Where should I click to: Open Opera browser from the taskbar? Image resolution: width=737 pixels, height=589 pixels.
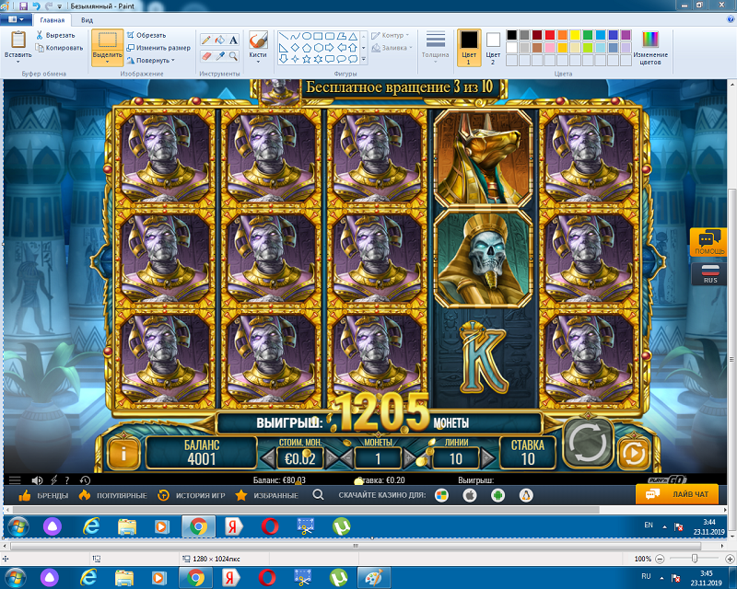[266, 577]
